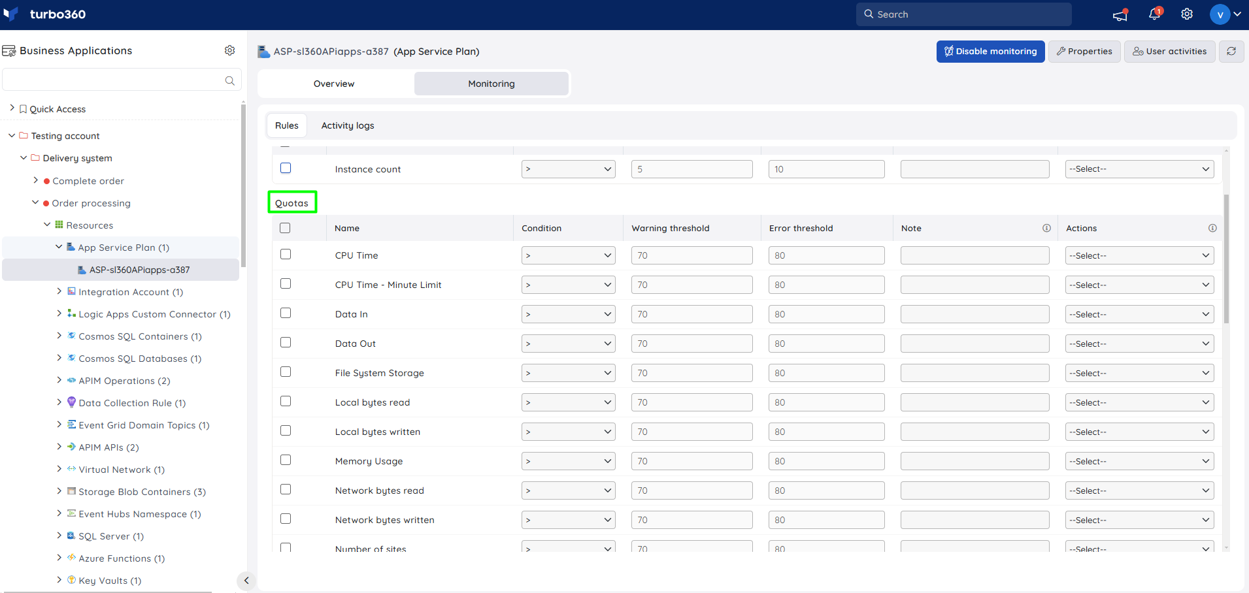Select Cosmos SQL Databases (1)

point(140,359)
